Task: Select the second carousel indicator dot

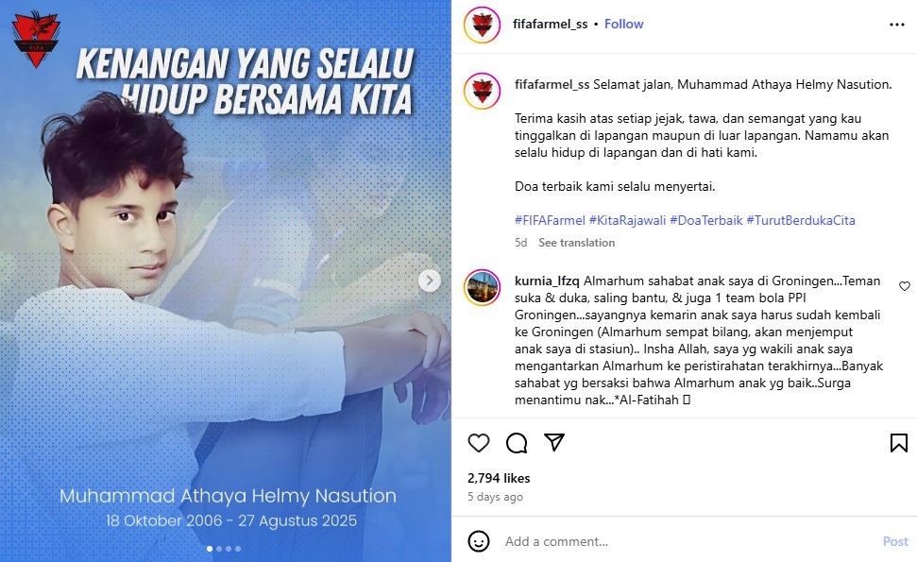Action: point(219,549)
